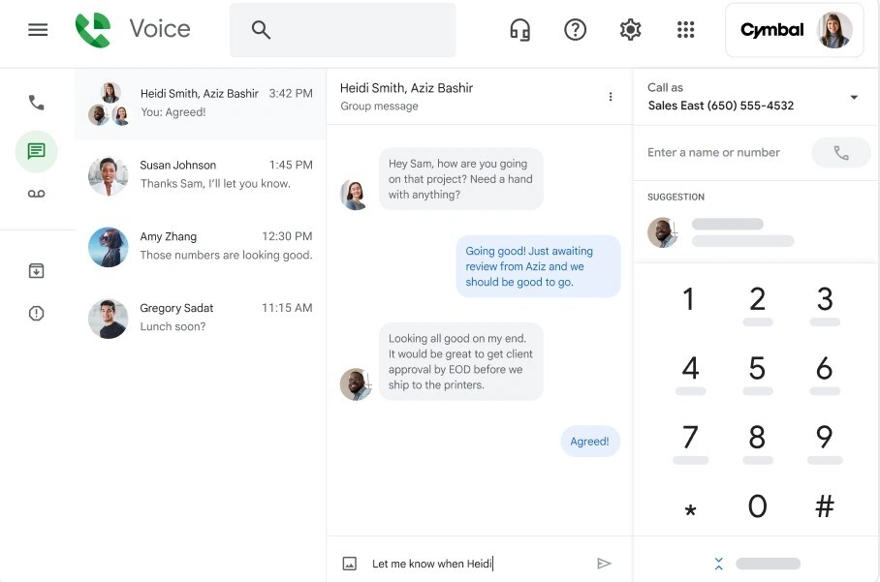
Task: Attach an image to the message
Action: coord(351,563)
